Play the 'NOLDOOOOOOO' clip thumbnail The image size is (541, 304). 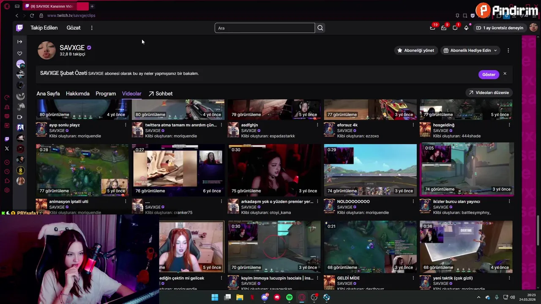(370, 170)
